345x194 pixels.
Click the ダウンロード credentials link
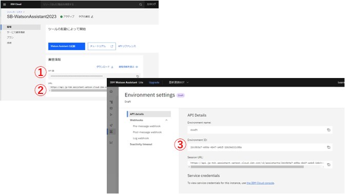click(103, 67)
